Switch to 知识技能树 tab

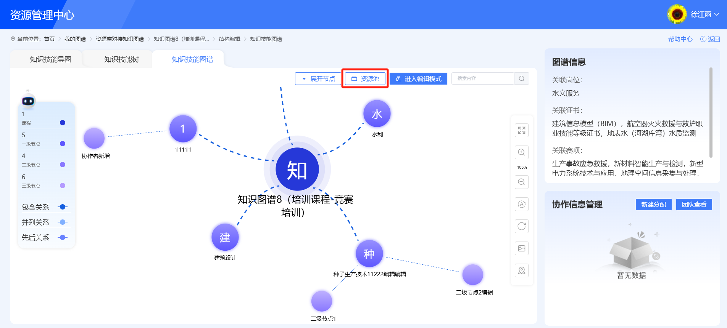121,59
